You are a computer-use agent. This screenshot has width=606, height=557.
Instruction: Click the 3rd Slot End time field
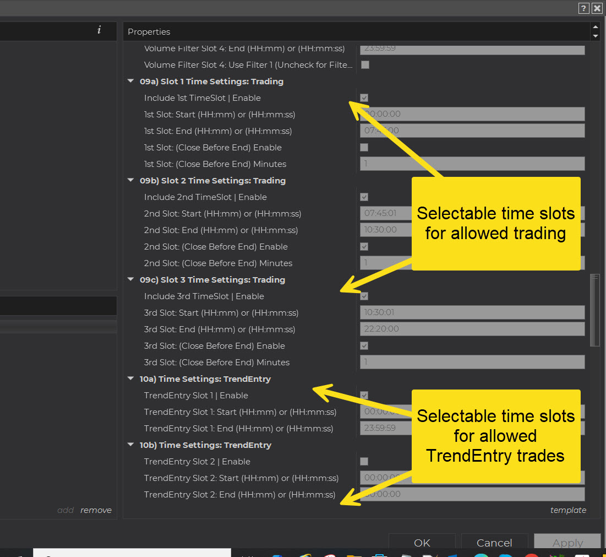(x=472, y=329)
